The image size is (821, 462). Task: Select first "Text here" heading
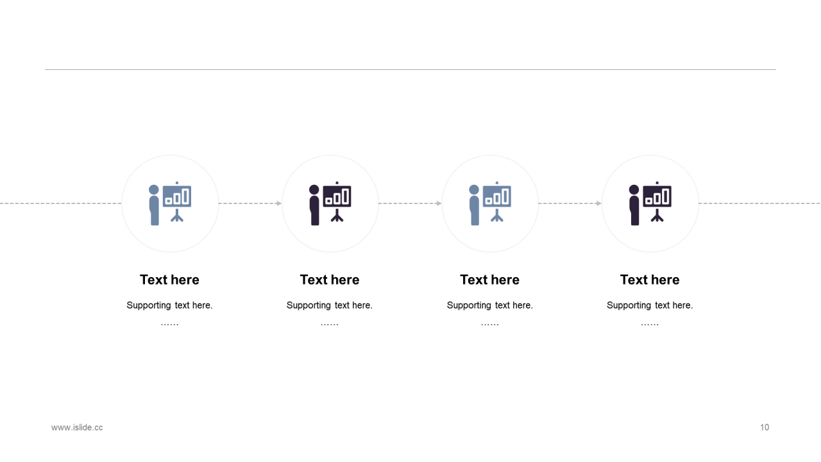coord(169,280)
